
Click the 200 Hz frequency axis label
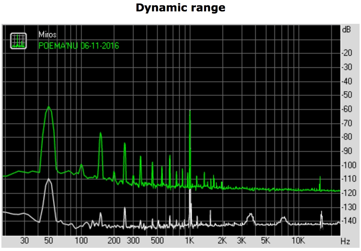click(114, 241)
